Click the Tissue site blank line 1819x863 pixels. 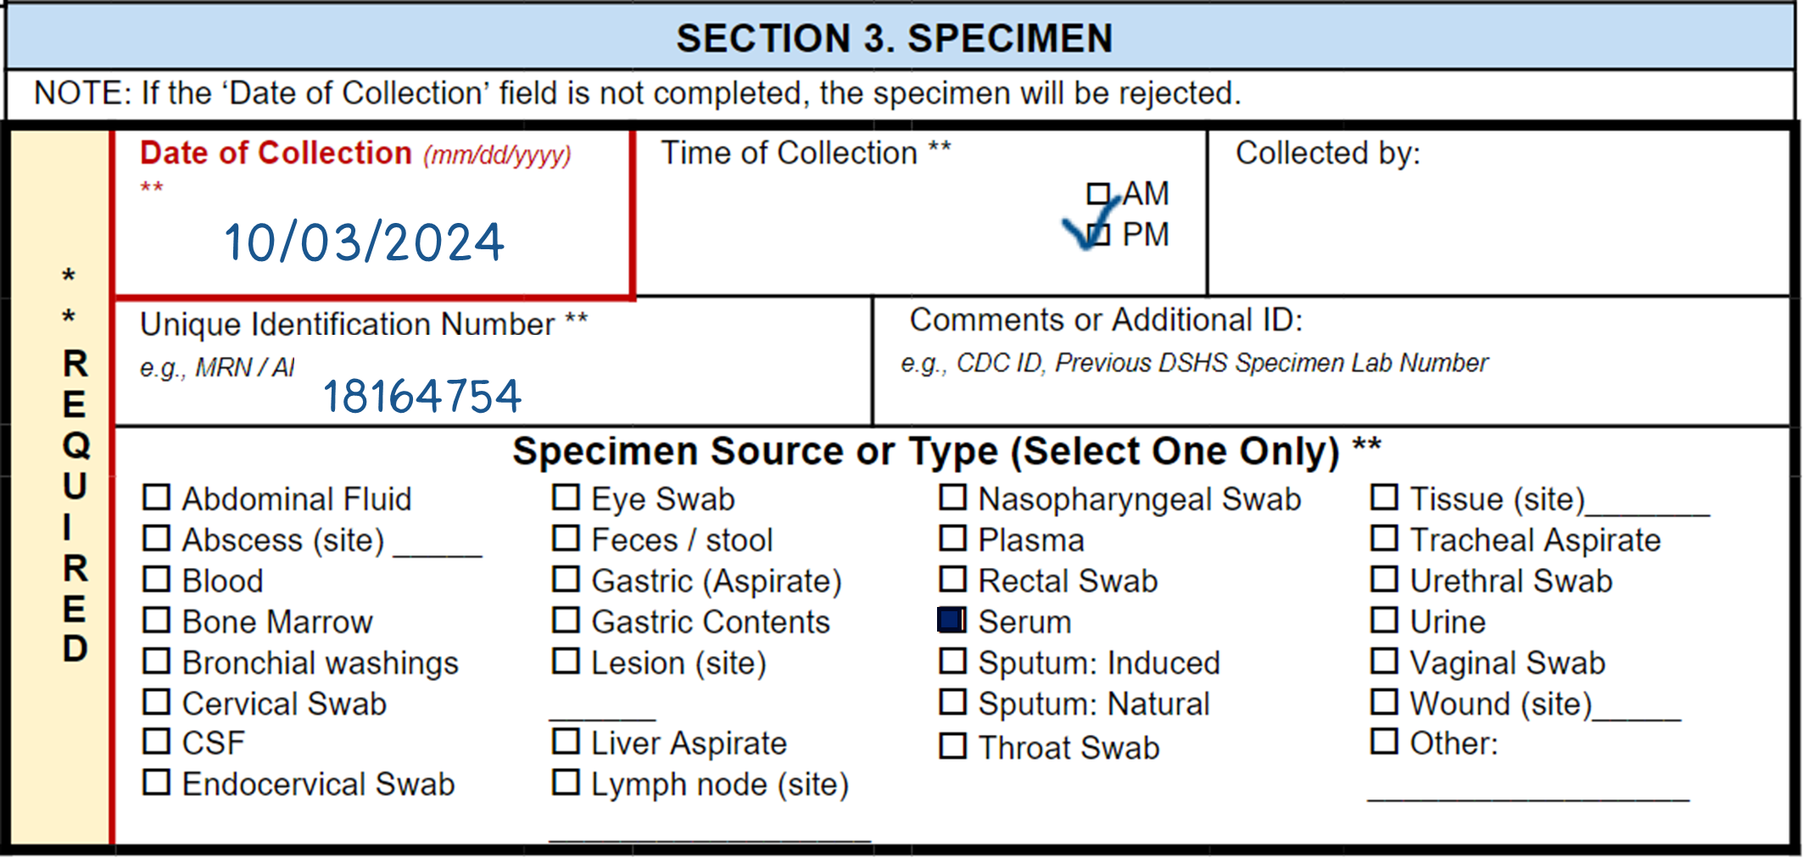[x=1648, y=505]
